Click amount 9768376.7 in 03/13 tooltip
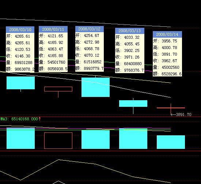 click(134, 70)
